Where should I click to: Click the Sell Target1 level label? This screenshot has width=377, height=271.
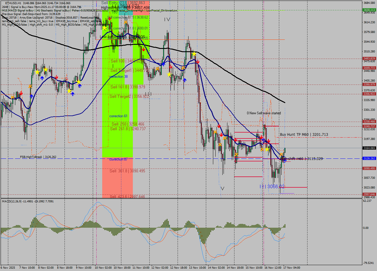(130, 71)
